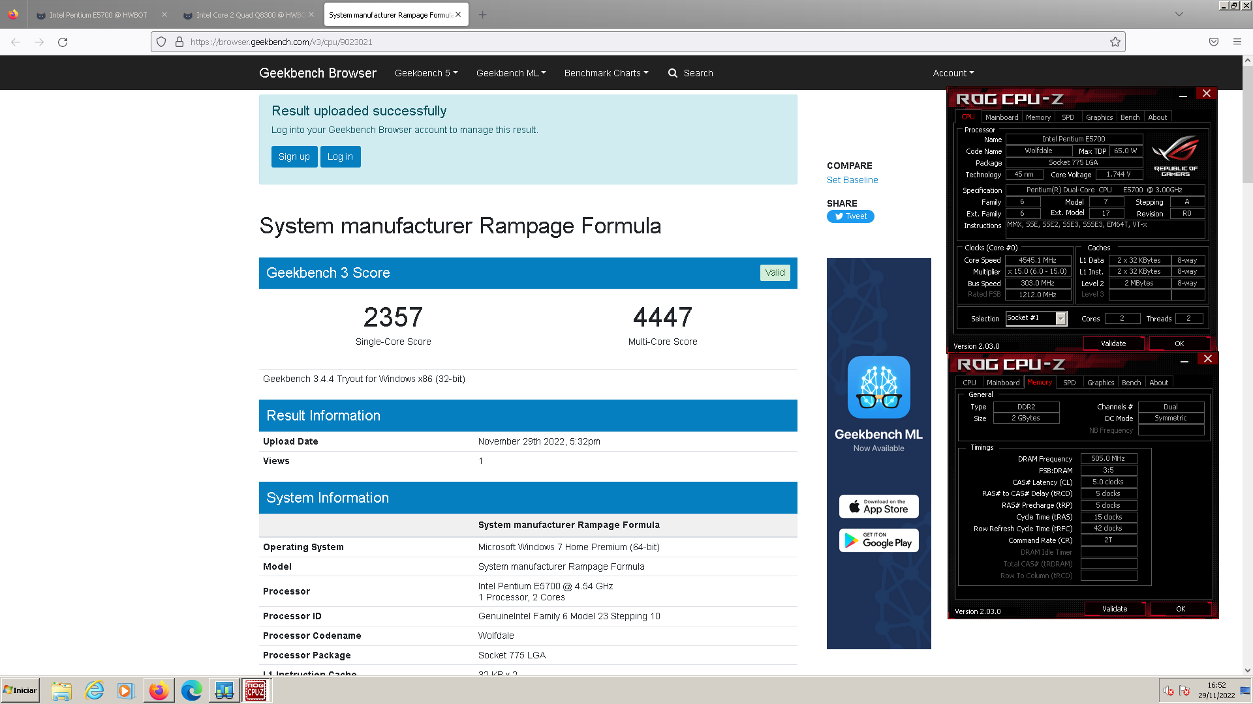Open Mainboard tab in upper CPU-Z window

click(1002, 117)
